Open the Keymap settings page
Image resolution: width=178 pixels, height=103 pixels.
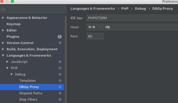[x=14, y=24]
